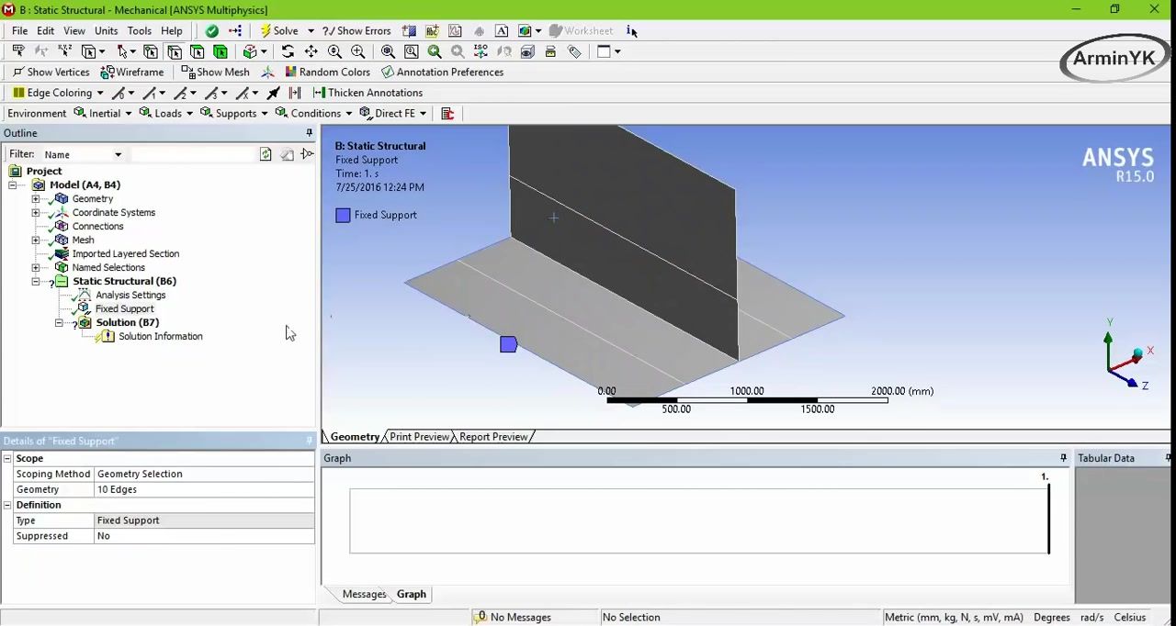Click the ISO view icon

(x=481, y=51)
